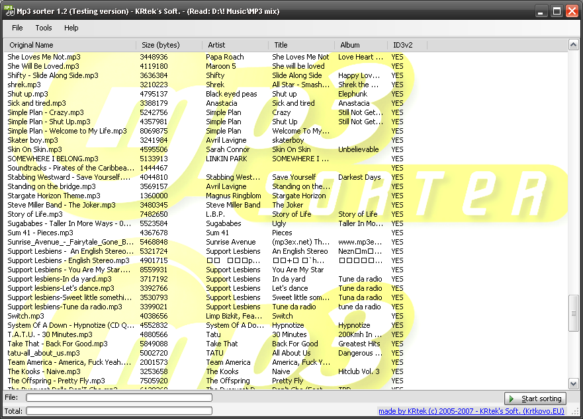Click the scrollbar up arrow
Viewport: 583px width, 419px height.
(x=573, y=45)
